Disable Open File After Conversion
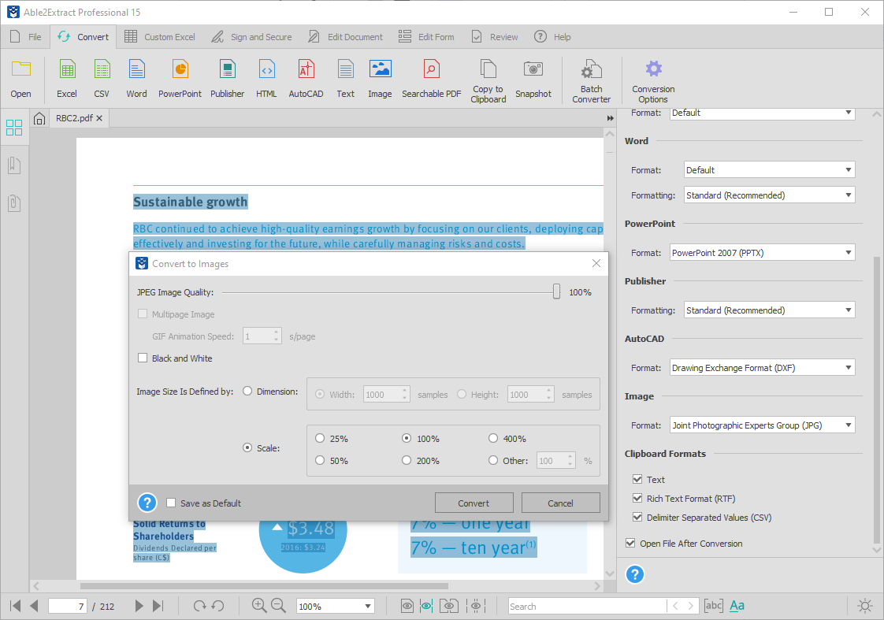Image resolution: width=884 pixels, height=620 pixels. pos(630,544)
